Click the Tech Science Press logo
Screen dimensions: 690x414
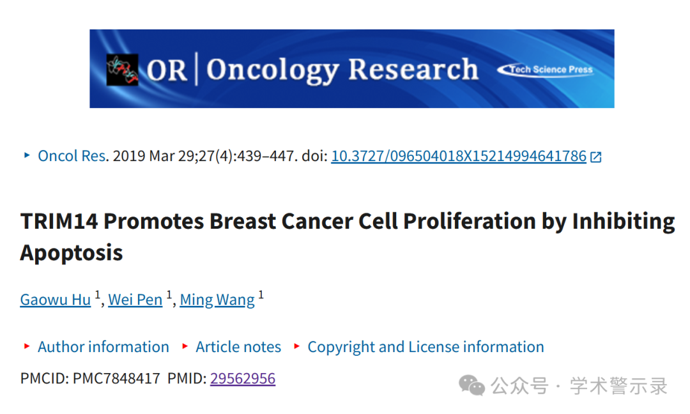pos(545,70)
